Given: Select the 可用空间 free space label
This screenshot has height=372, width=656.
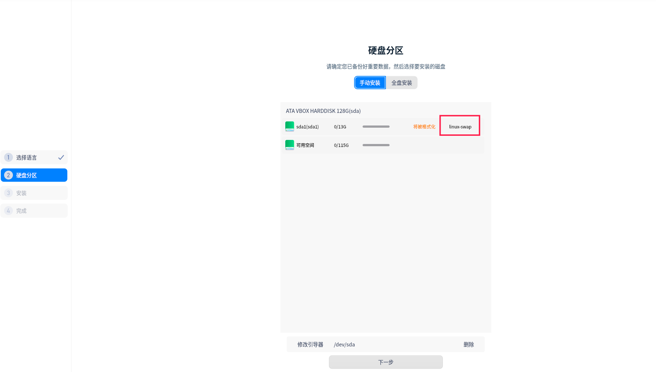Looking at the screenshot, I should click(x=305, y=145).
